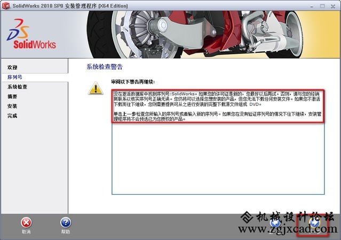Click the SolidWorks logo in banner
341x240 pixels.
(31, 34)
